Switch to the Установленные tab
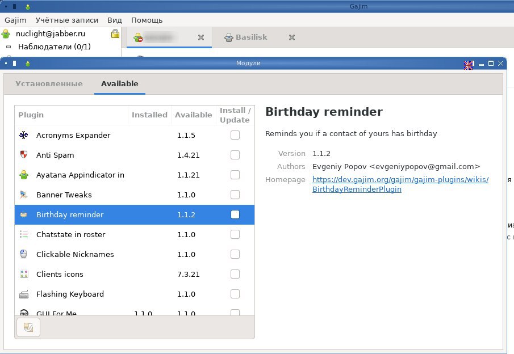This screenshot has height=354, width=514. [49, 84]
